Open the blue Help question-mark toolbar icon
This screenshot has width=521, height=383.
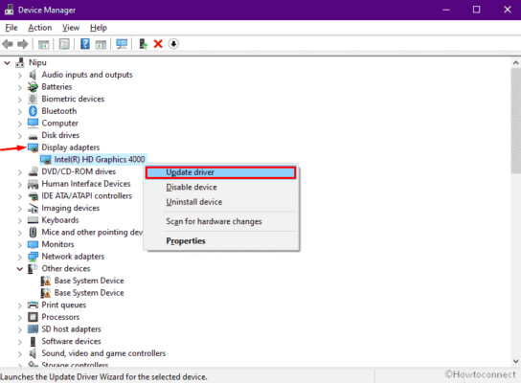[x=85, y=44]
